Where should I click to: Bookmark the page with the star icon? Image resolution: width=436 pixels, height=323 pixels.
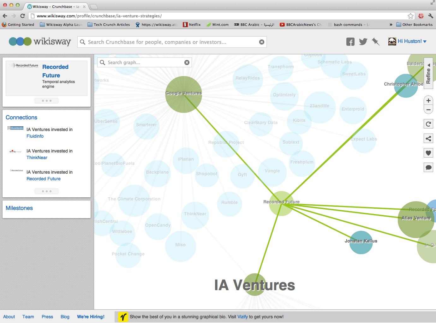[x=410, y=16]
